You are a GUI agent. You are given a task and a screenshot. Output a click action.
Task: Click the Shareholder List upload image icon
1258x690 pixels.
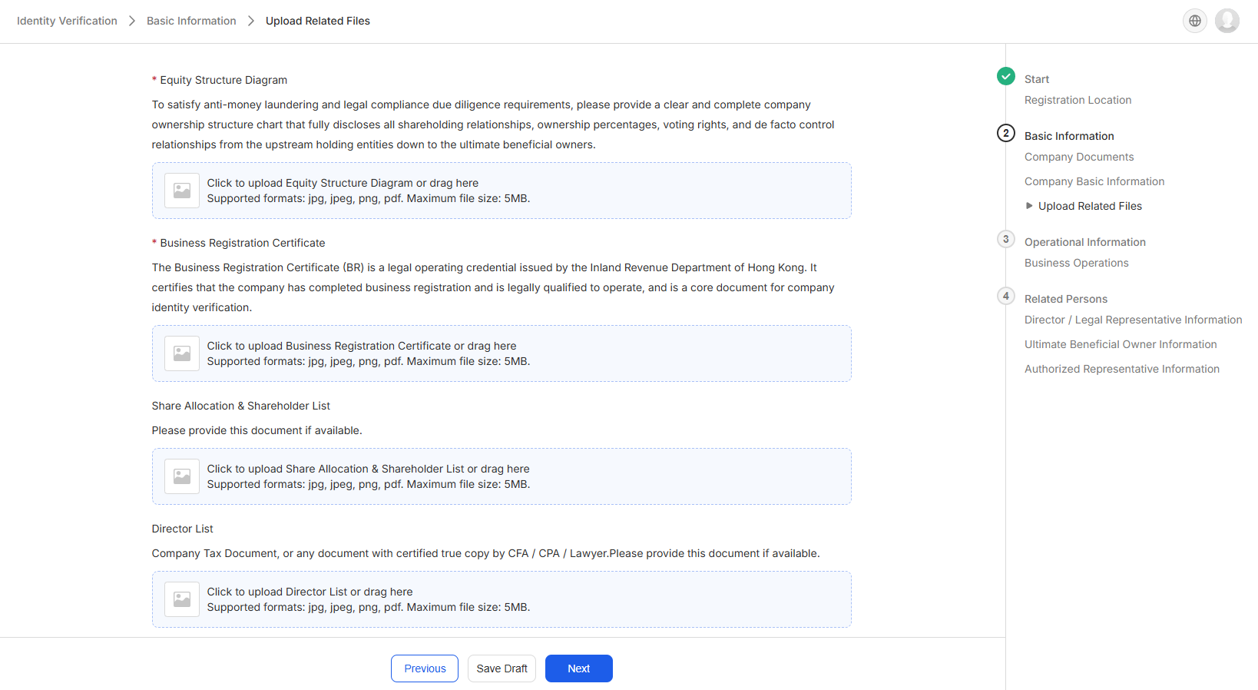[x=182, y=476]
